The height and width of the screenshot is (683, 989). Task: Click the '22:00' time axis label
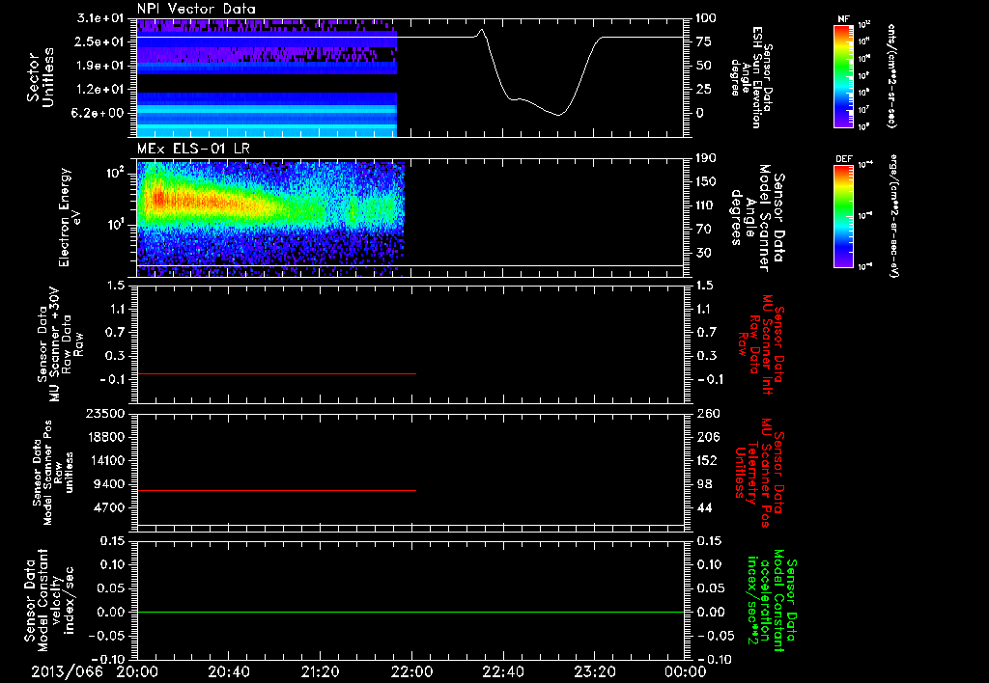[x=411, y=671]
